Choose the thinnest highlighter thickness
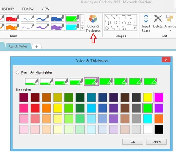 32,81
